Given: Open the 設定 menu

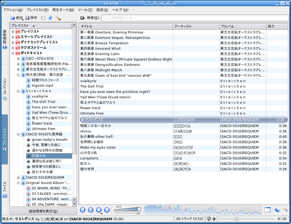Looking at the screenshot, I should pos(102,10).
